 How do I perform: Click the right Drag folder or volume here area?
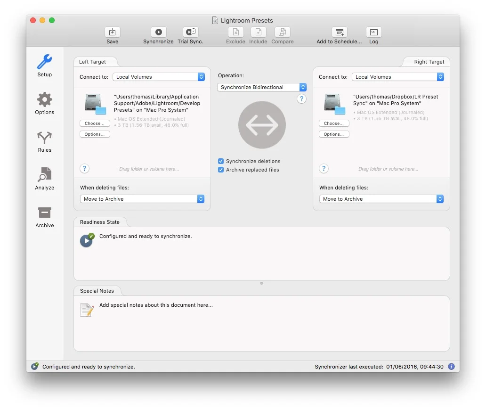(389, 169)
